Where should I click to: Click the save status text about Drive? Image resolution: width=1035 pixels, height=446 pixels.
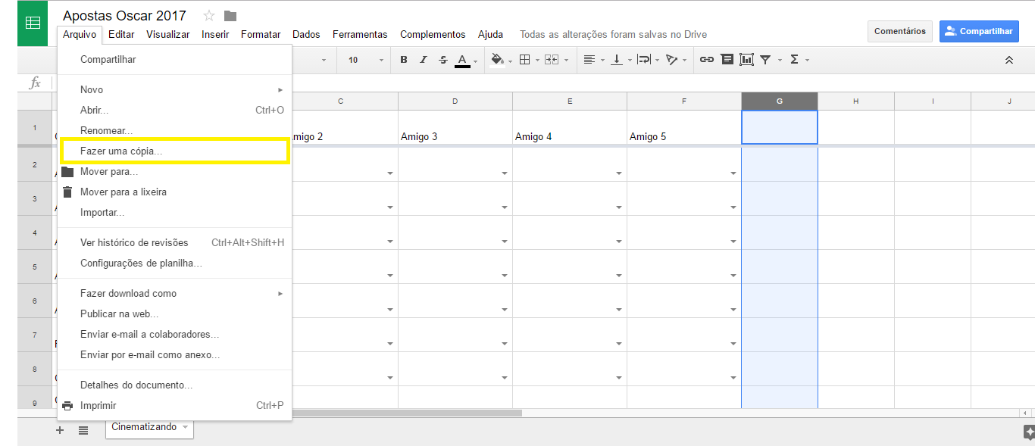[x=613, y=34]
